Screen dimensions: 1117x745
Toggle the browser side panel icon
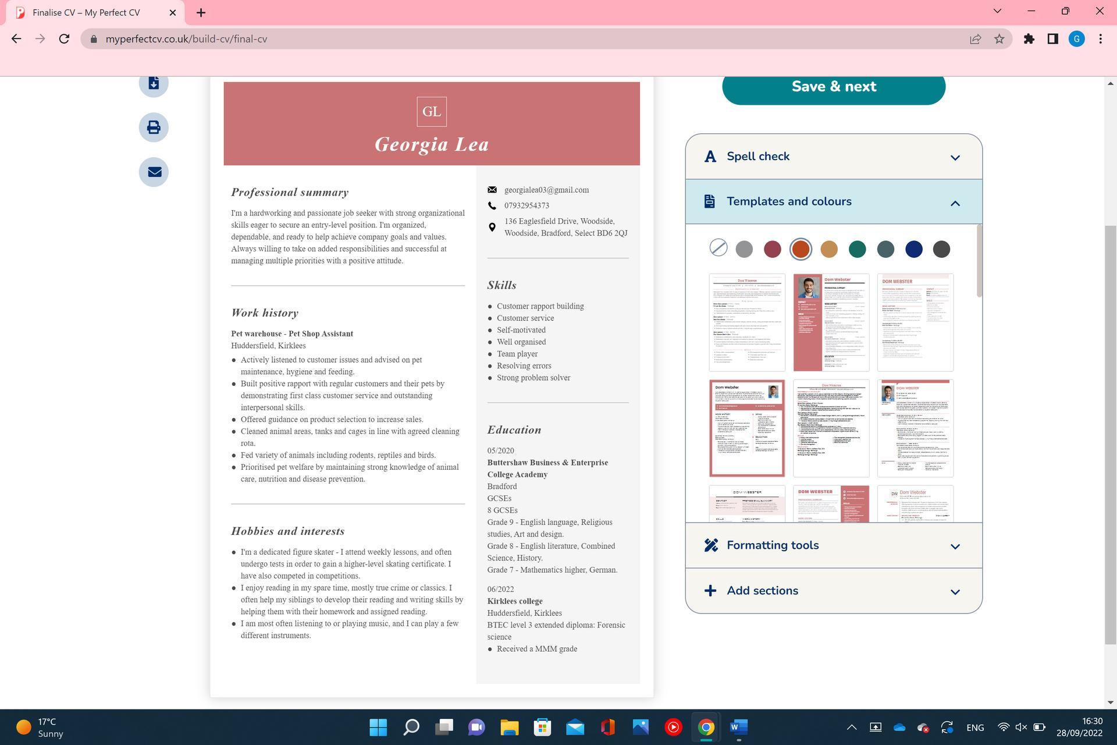pos(1052,39)
